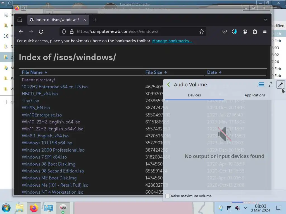Screen dimensions: 286x214
Task: Open clipboard tray icon
Action: (x=229, y=208)
